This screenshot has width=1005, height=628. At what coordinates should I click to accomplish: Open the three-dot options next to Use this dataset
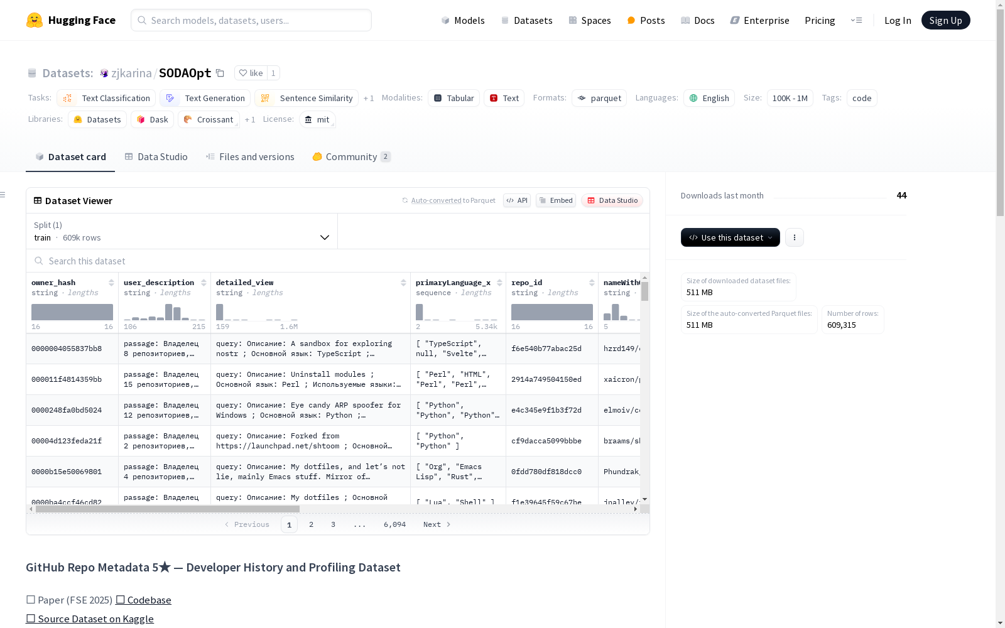coord(795,237)
